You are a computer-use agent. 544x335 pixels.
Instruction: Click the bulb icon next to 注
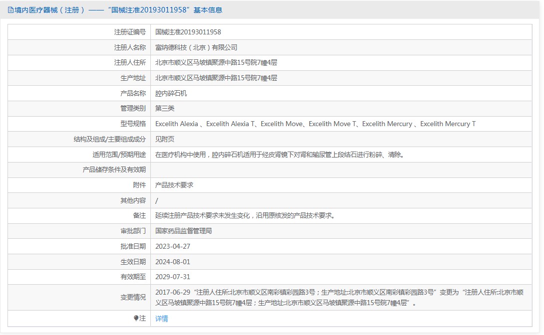coord(136,318)
